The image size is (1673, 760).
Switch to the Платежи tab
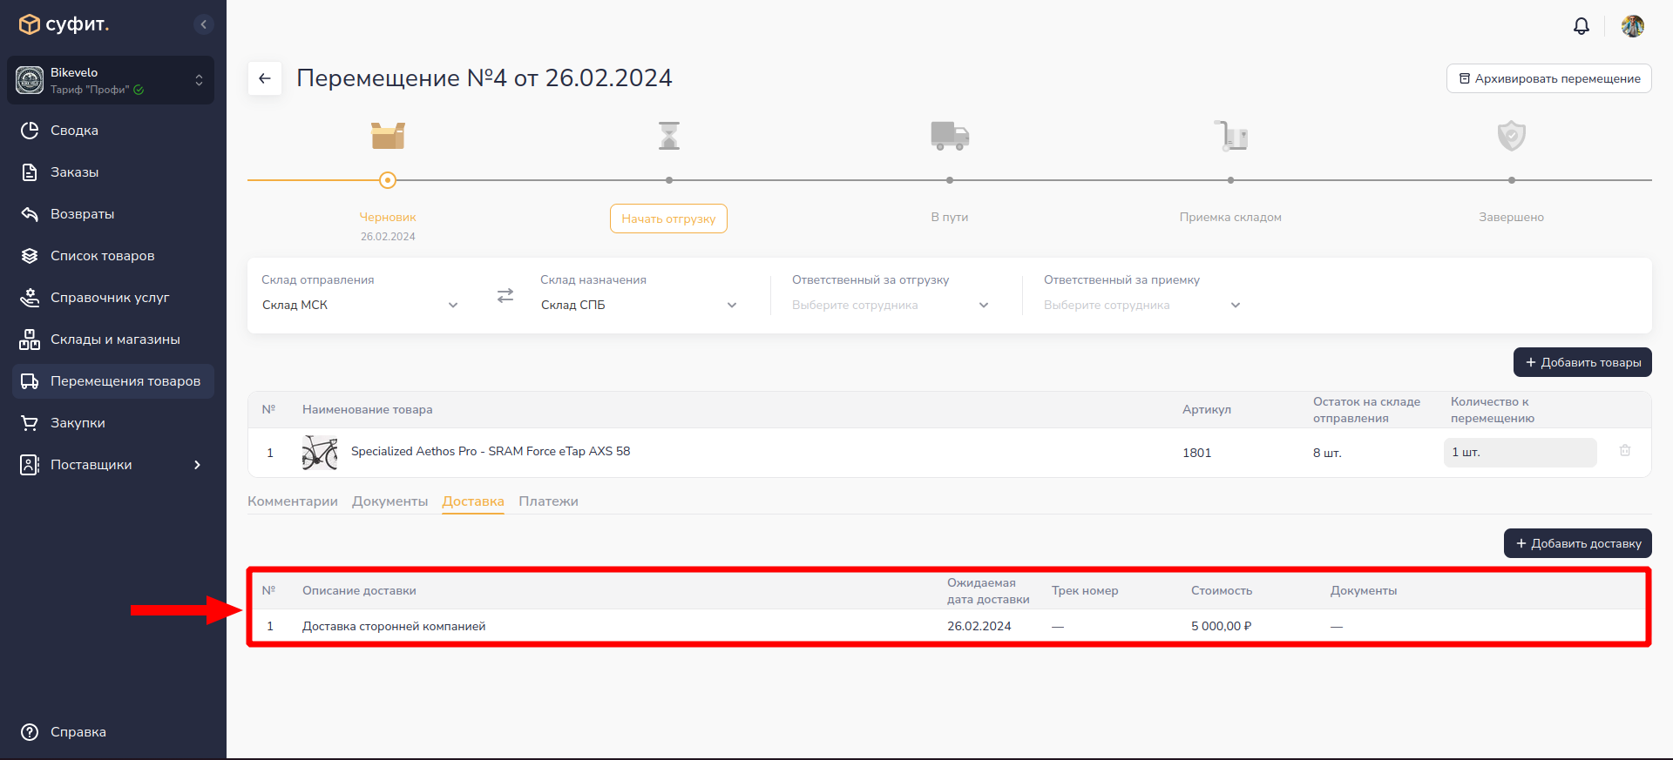tap(549, 501)
